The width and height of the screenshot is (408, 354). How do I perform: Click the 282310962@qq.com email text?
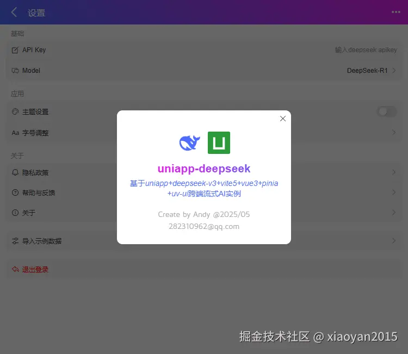click(x=204, y=227)
